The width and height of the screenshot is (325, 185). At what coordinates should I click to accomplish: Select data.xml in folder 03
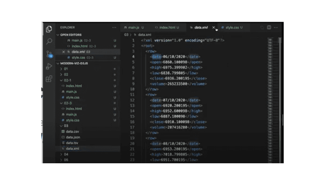pos(88,148)
